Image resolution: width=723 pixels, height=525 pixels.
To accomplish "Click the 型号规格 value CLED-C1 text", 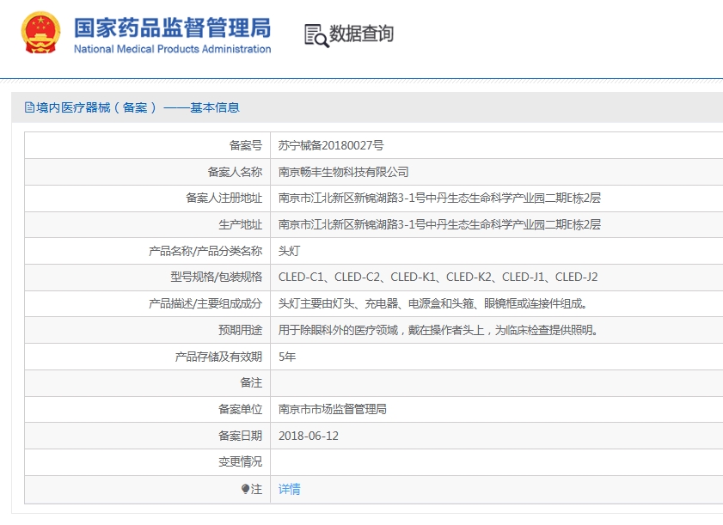I will (x=301, y=277).
